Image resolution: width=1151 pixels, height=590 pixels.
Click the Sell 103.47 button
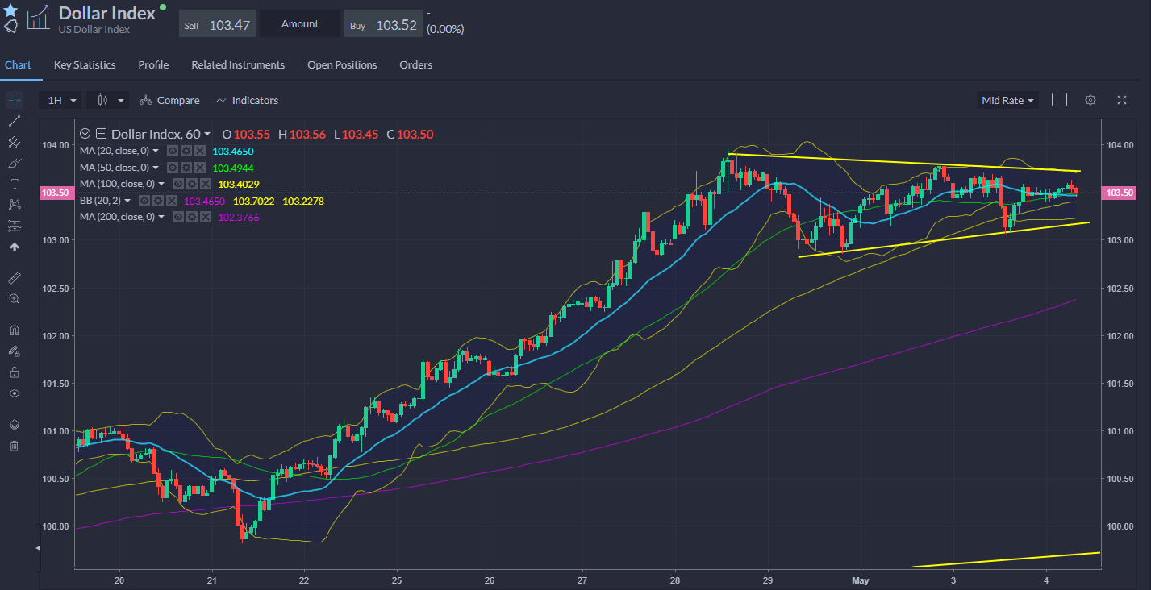(217, 24)
